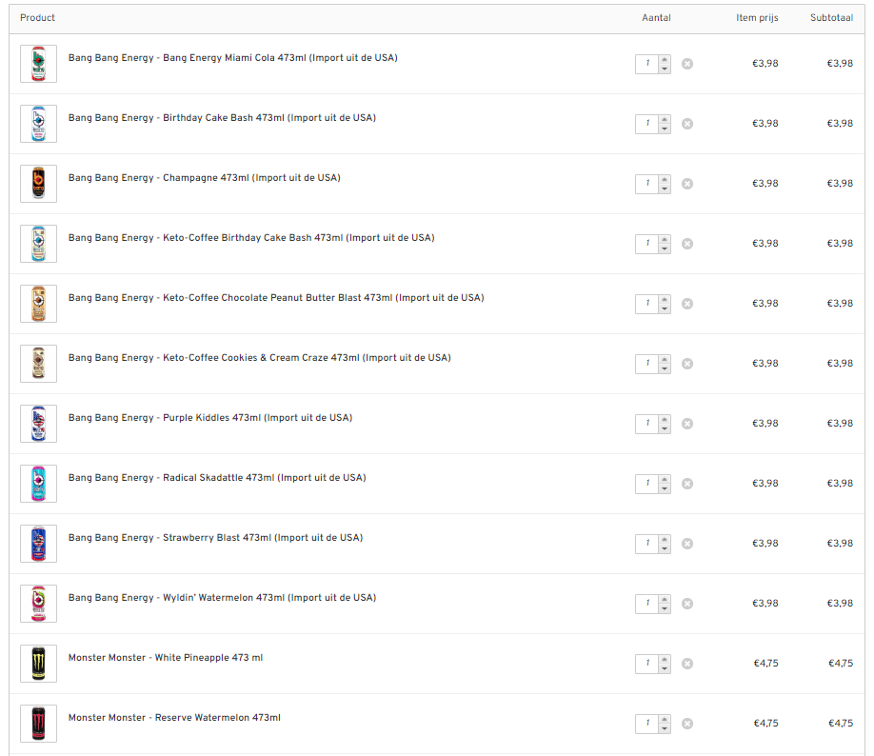Remove Monster White Pineapple from cart
The height and width of the screenshot is (756, 874).
687,664
